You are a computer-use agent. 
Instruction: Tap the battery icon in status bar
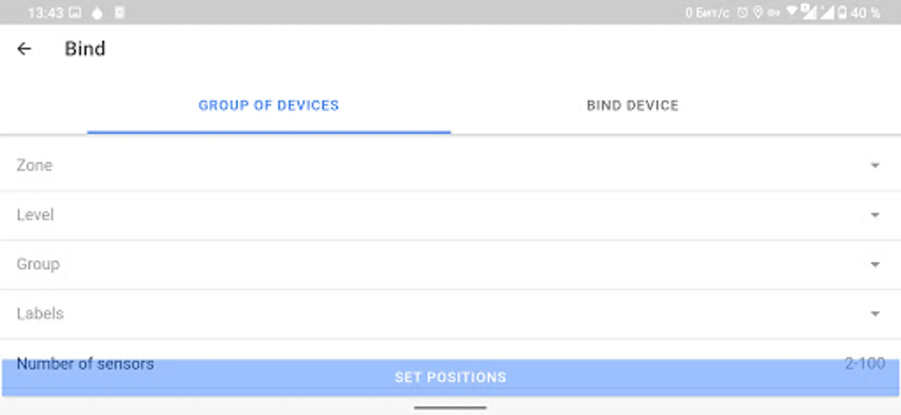pyautogui.click(x=842, y=12)
